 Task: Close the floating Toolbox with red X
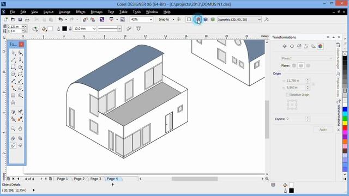point(21,45)
